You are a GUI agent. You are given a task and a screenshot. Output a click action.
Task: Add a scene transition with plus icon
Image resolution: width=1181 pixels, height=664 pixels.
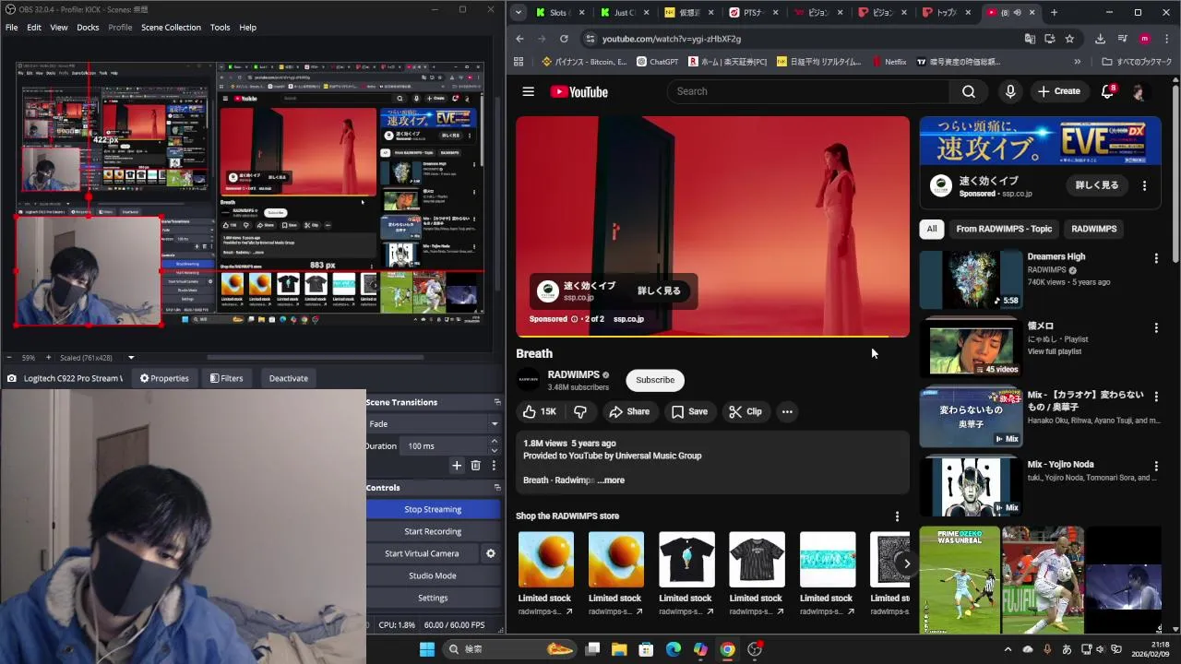(x=456, y=466)
